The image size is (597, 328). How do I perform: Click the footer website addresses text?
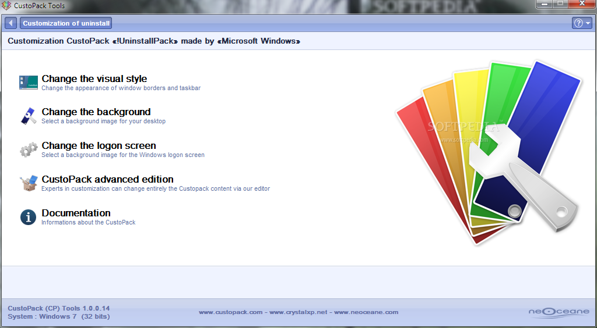[x=298, y=312]
